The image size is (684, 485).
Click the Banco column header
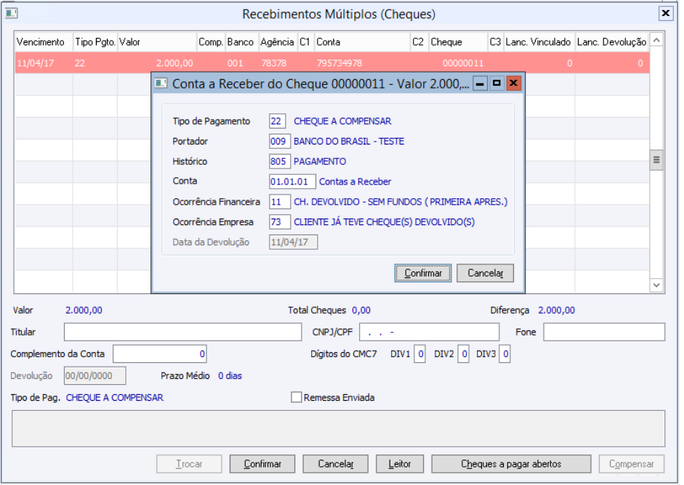point(241,42)
